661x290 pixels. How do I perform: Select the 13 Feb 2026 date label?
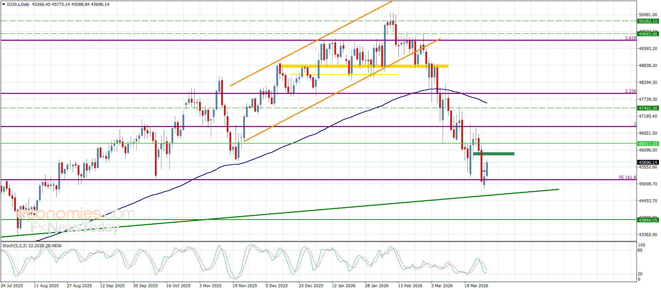pos(410,286)
